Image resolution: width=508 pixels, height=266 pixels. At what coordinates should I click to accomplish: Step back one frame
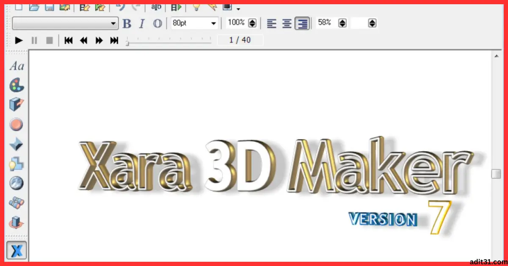point(83,41)
